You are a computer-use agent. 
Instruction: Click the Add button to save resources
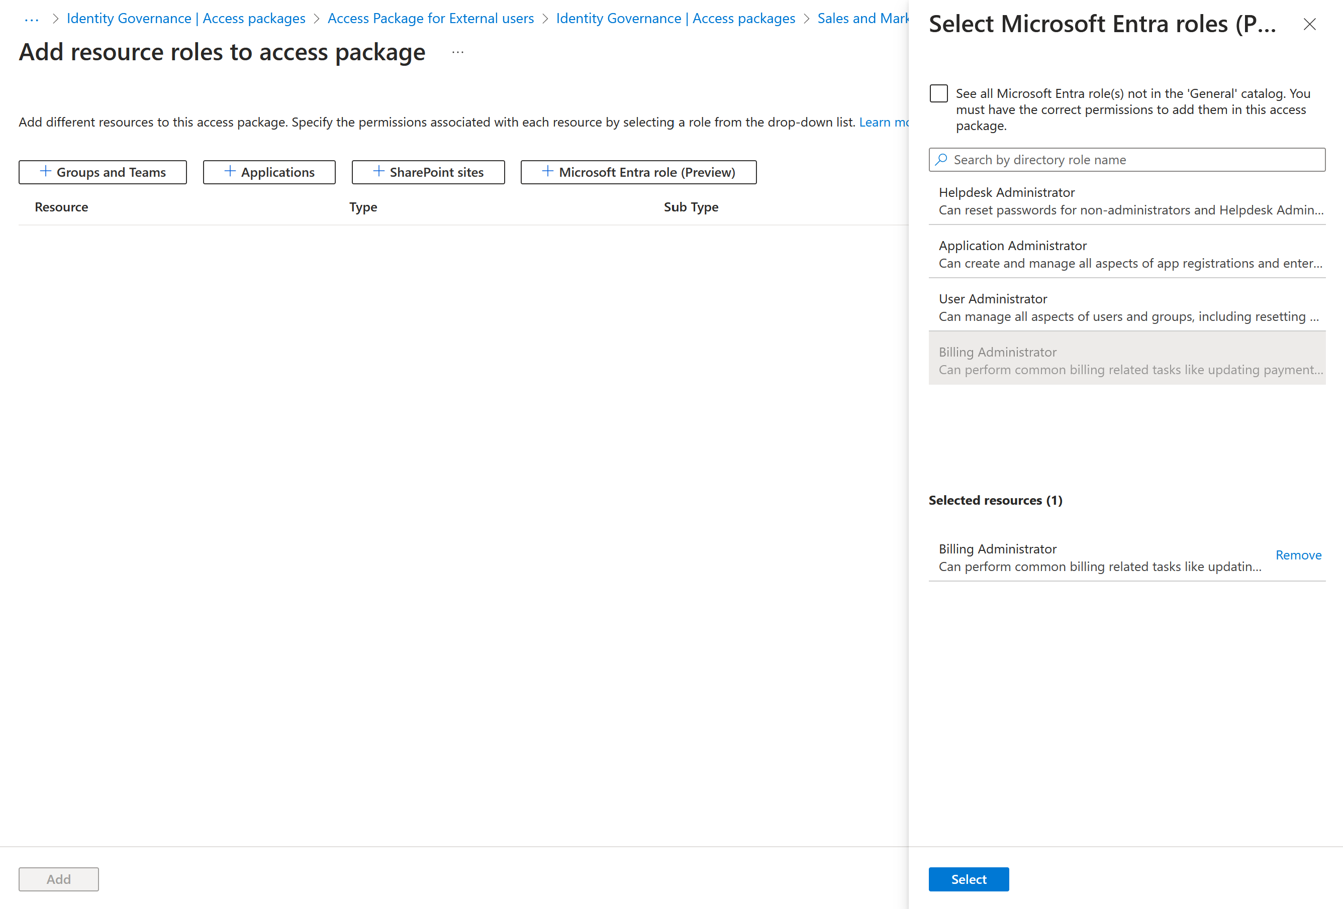click(58, 878)
